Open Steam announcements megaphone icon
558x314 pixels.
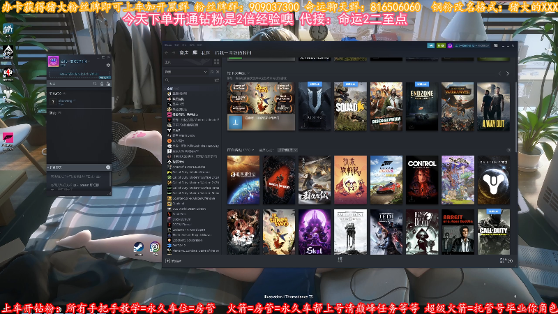click(x=430, y=45)
